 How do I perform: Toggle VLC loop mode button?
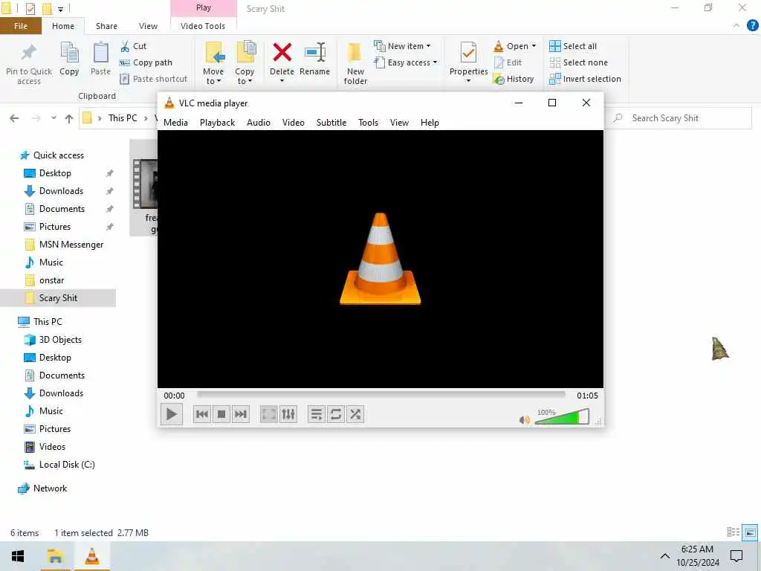(x=335, y=414)
